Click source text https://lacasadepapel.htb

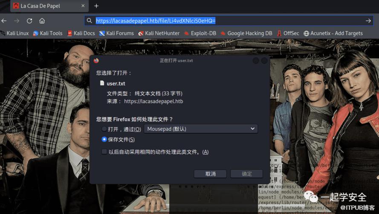pyautogui.click(x=153, y=101)
